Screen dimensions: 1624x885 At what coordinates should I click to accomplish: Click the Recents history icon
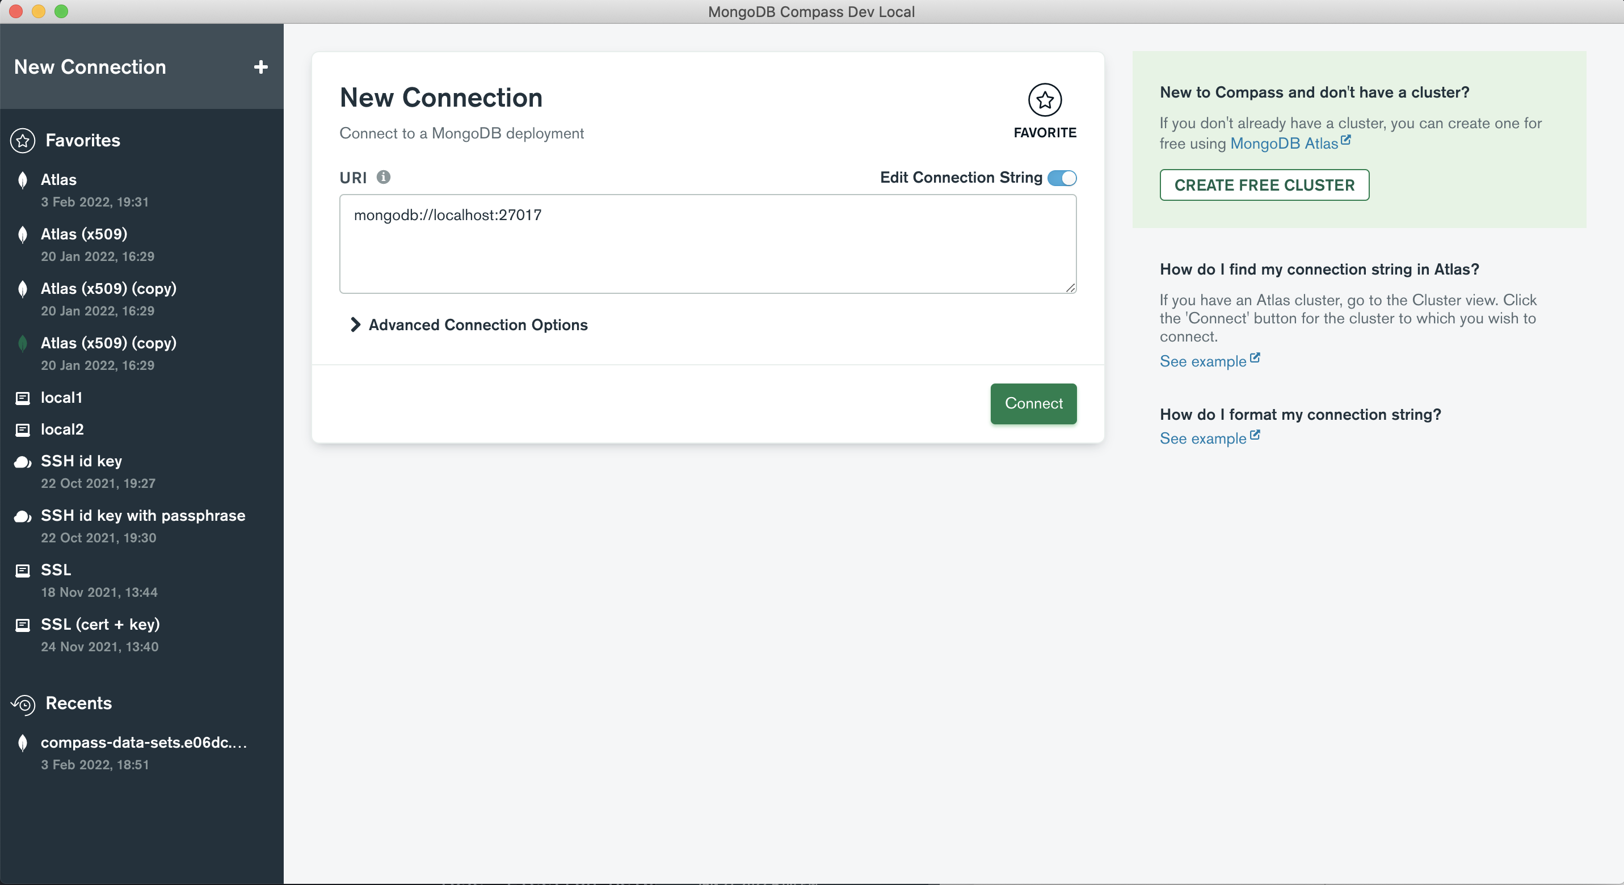[23, 703]
